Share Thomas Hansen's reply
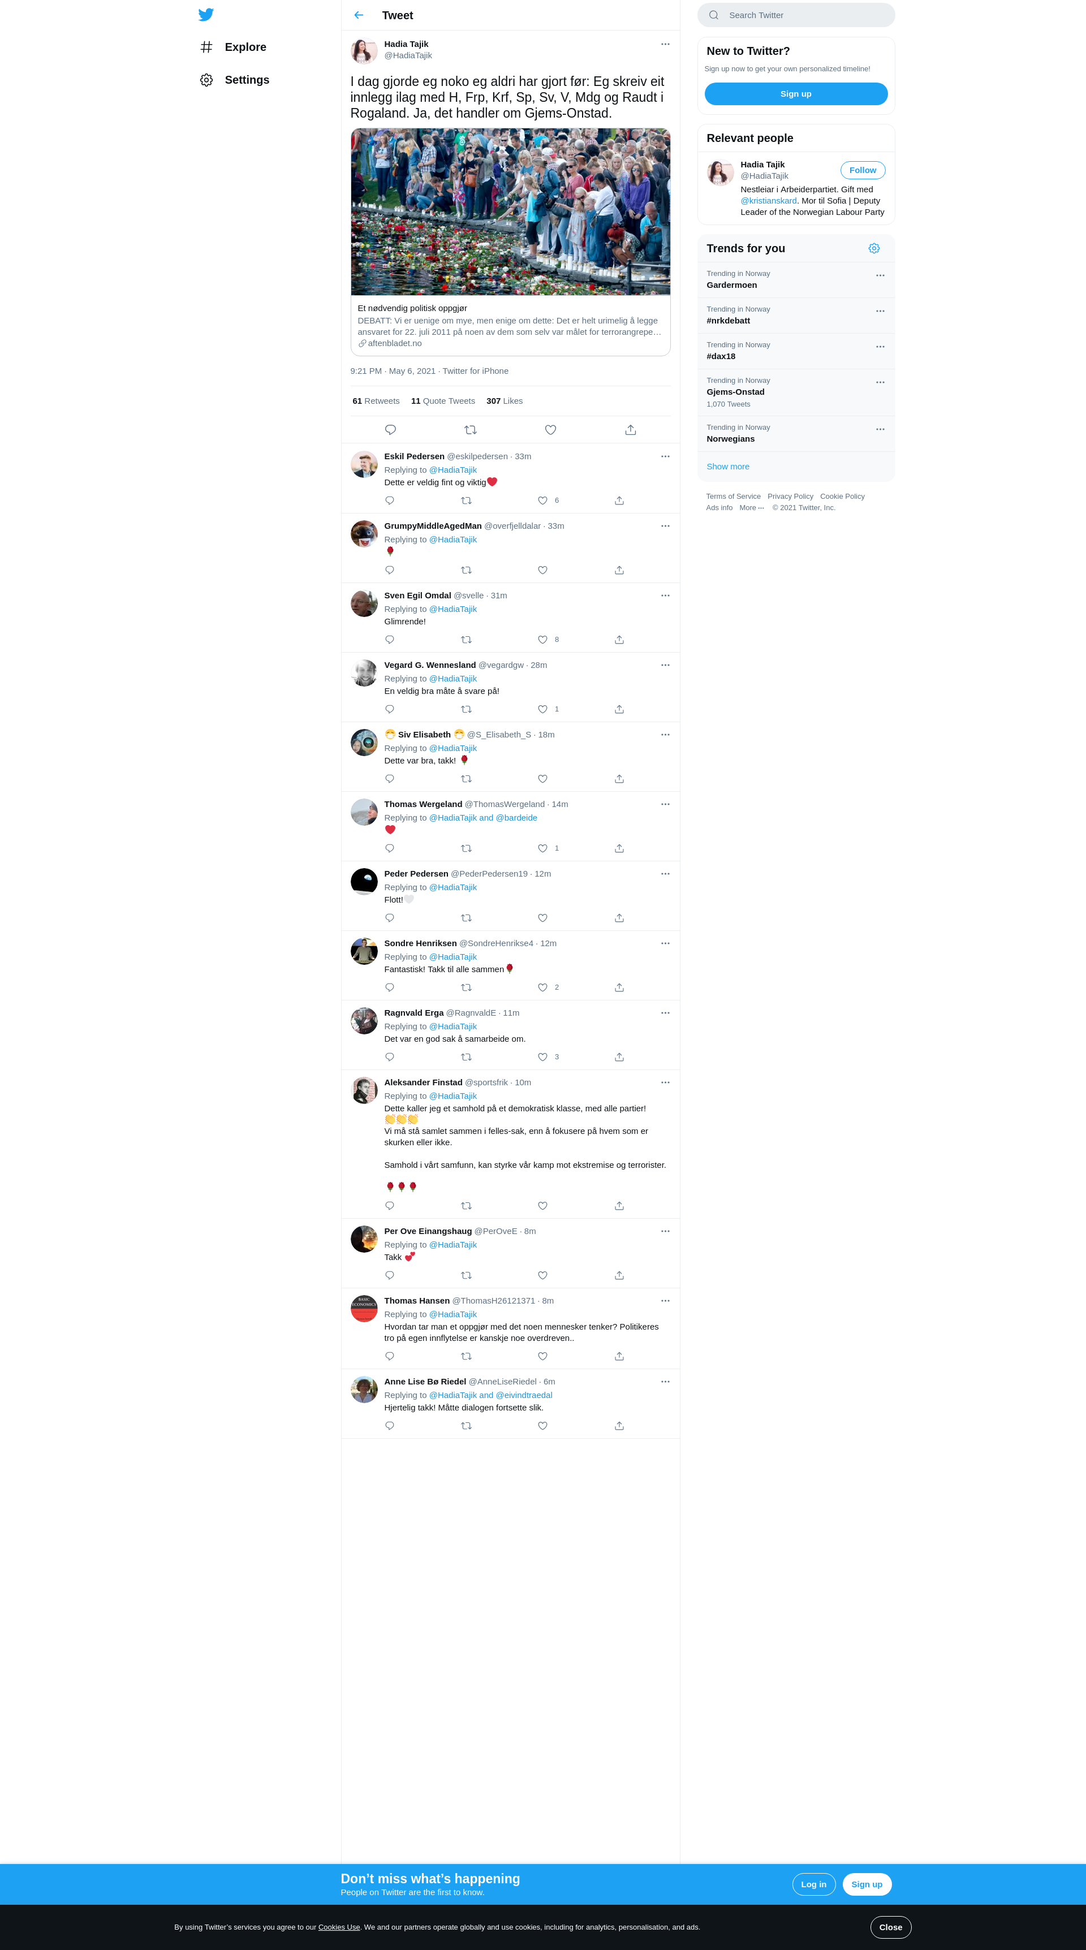The image size is (1086, 1950). coord(619,1357)
